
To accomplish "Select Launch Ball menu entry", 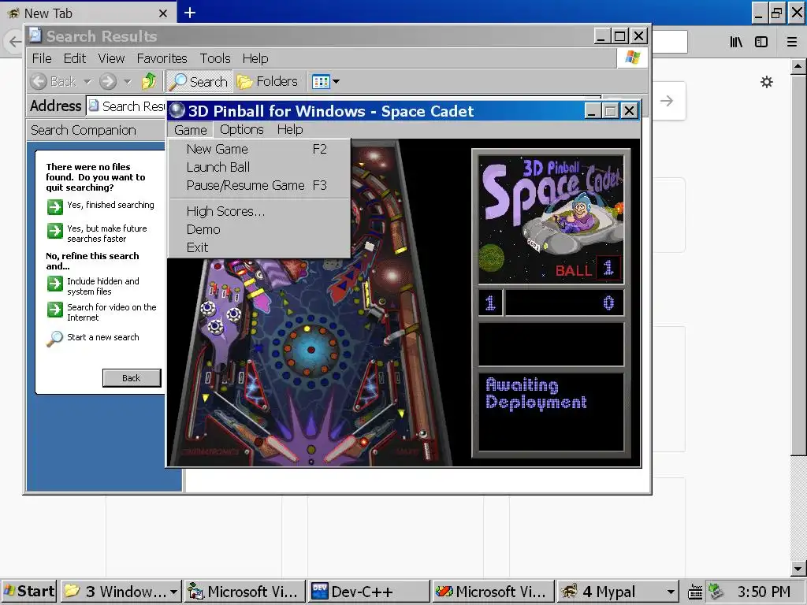I will [x=258, y=167].
